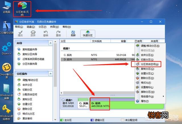Choose 复制分区(O) from context menu
Screen dimensions: 182x124
coord(150,69)
